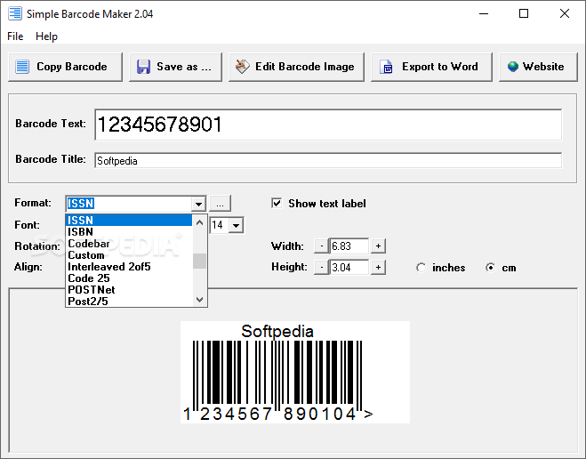
Task: Click the Export to Word document icon
Action: coord(386,67)
